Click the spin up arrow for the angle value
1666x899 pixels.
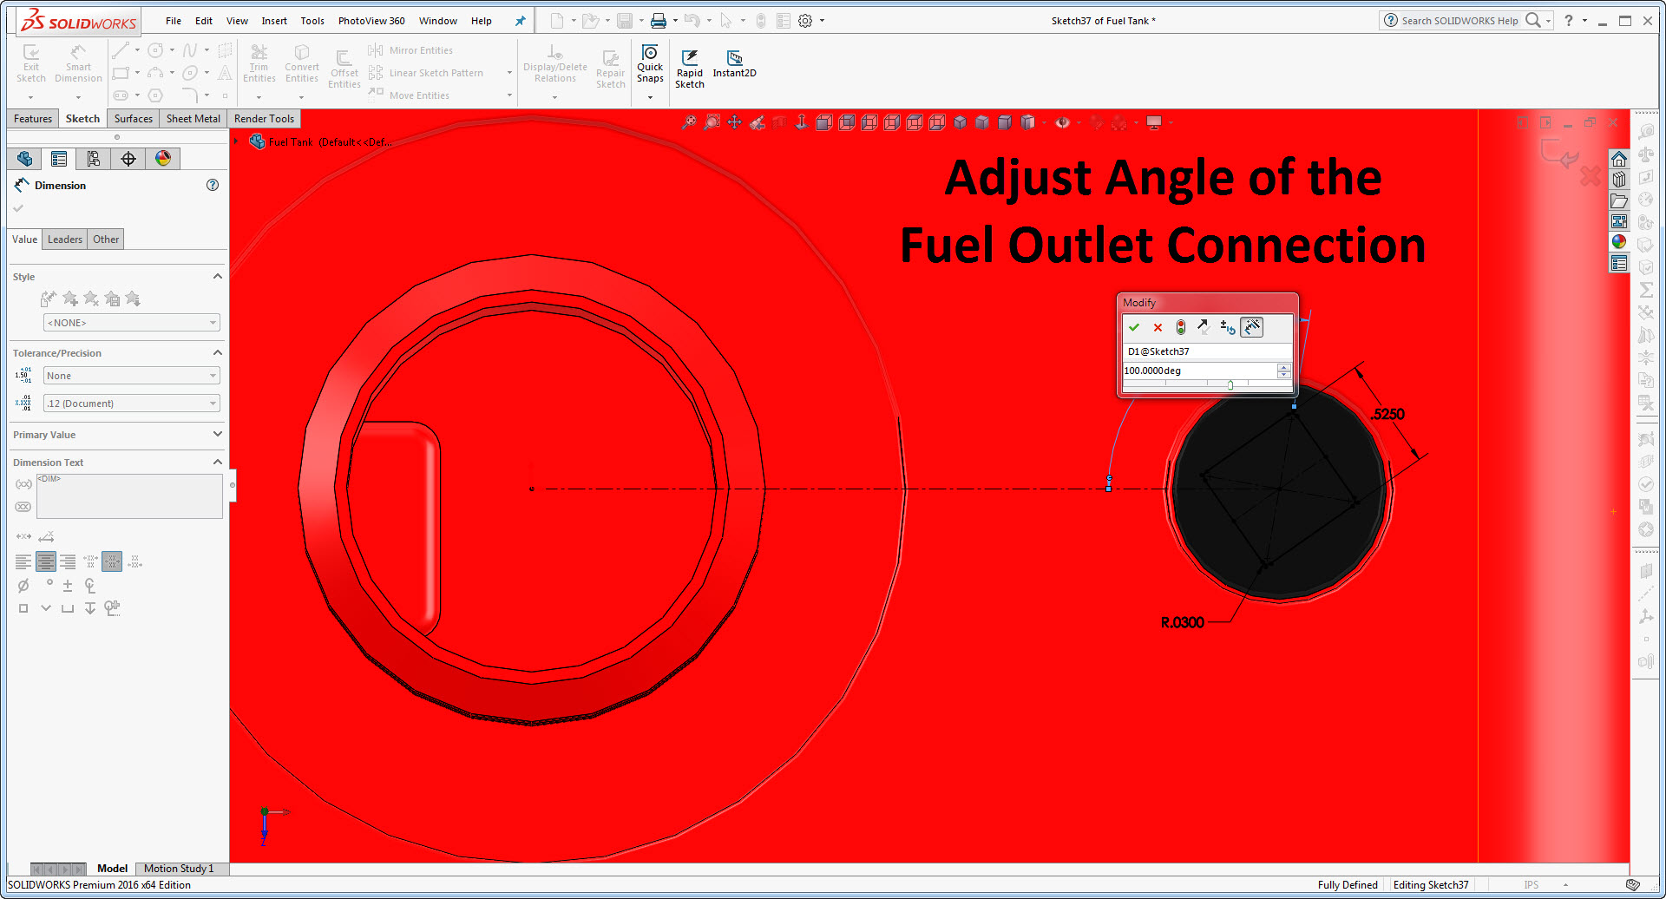click(x=1284, y=367)
